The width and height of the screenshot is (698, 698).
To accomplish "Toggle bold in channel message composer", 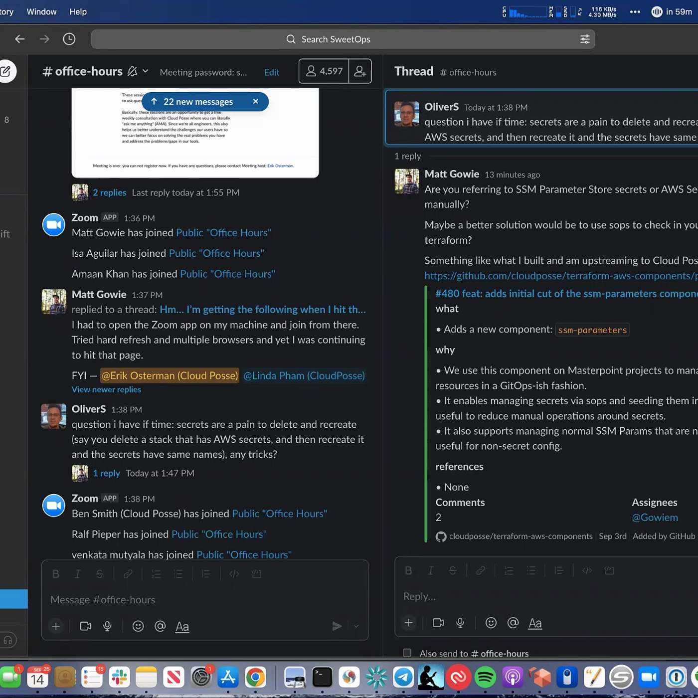I will [56, 574].
